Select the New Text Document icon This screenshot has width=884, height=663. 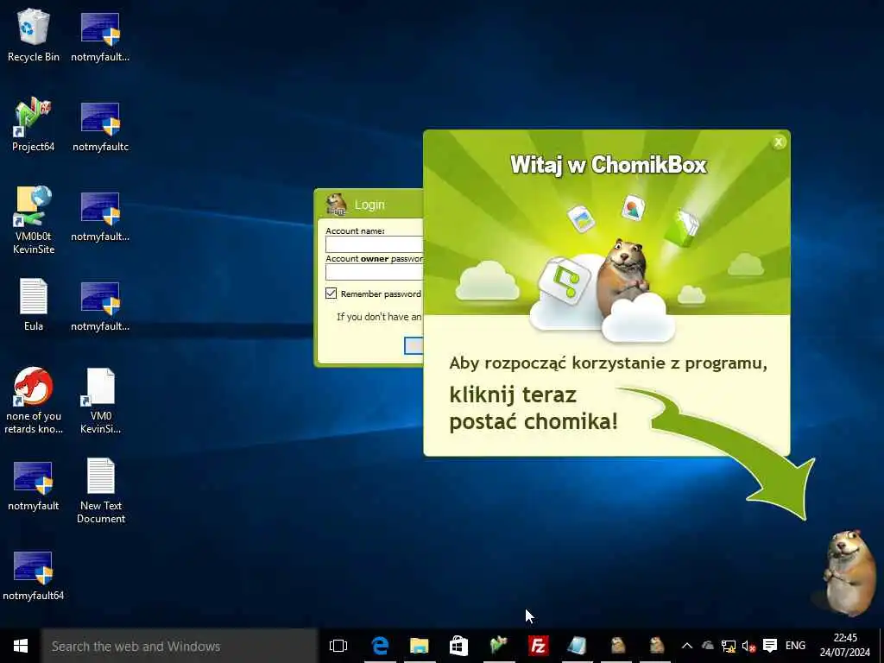(x=100, y=490)
